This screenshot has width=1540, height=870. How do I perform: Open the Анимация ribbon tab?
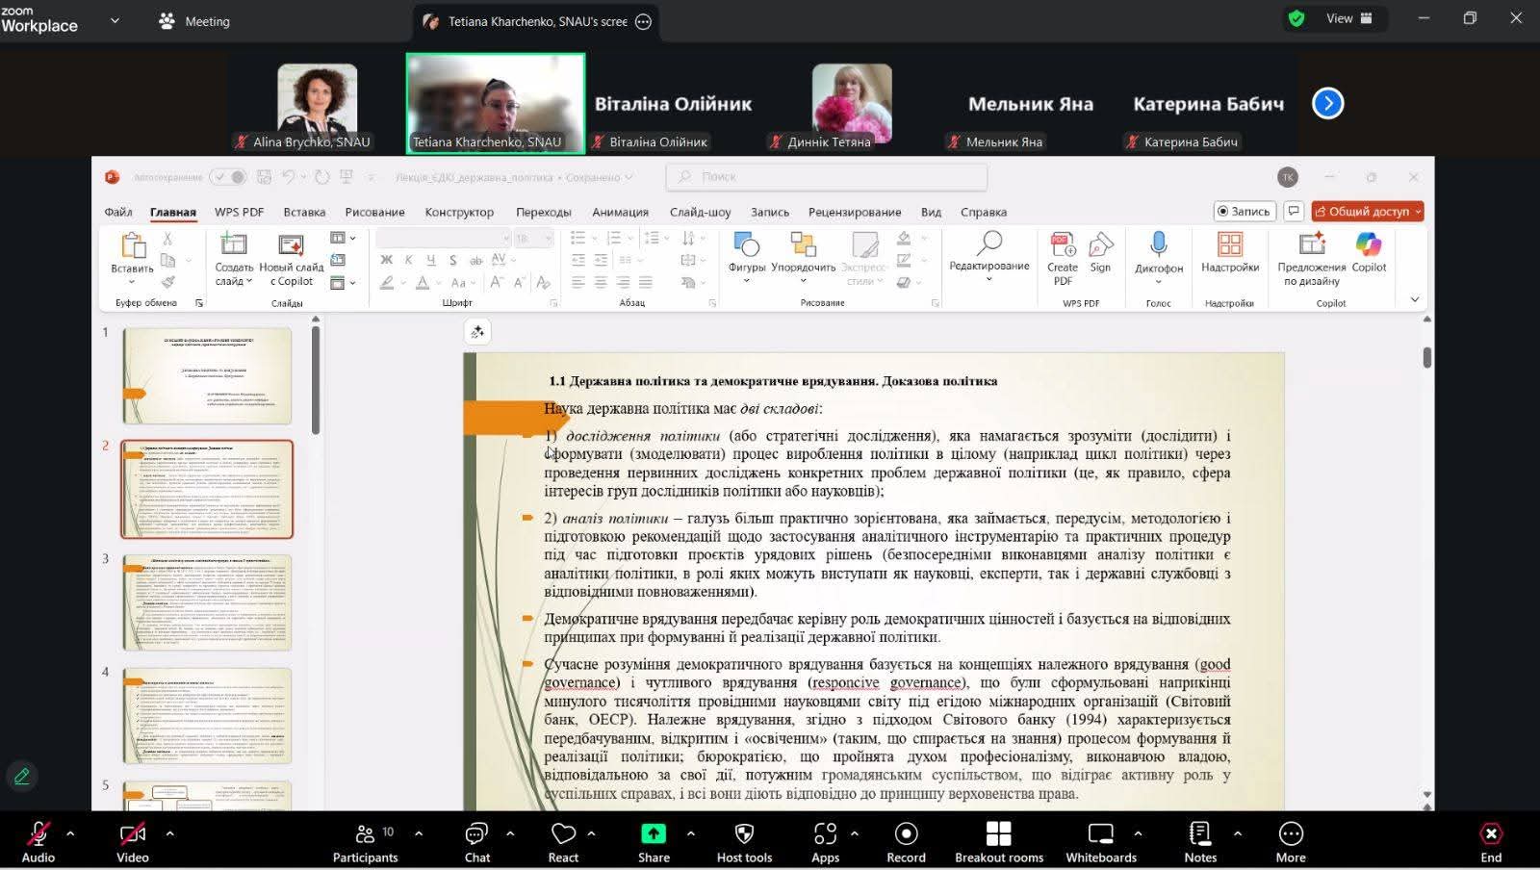coord(620,212)
